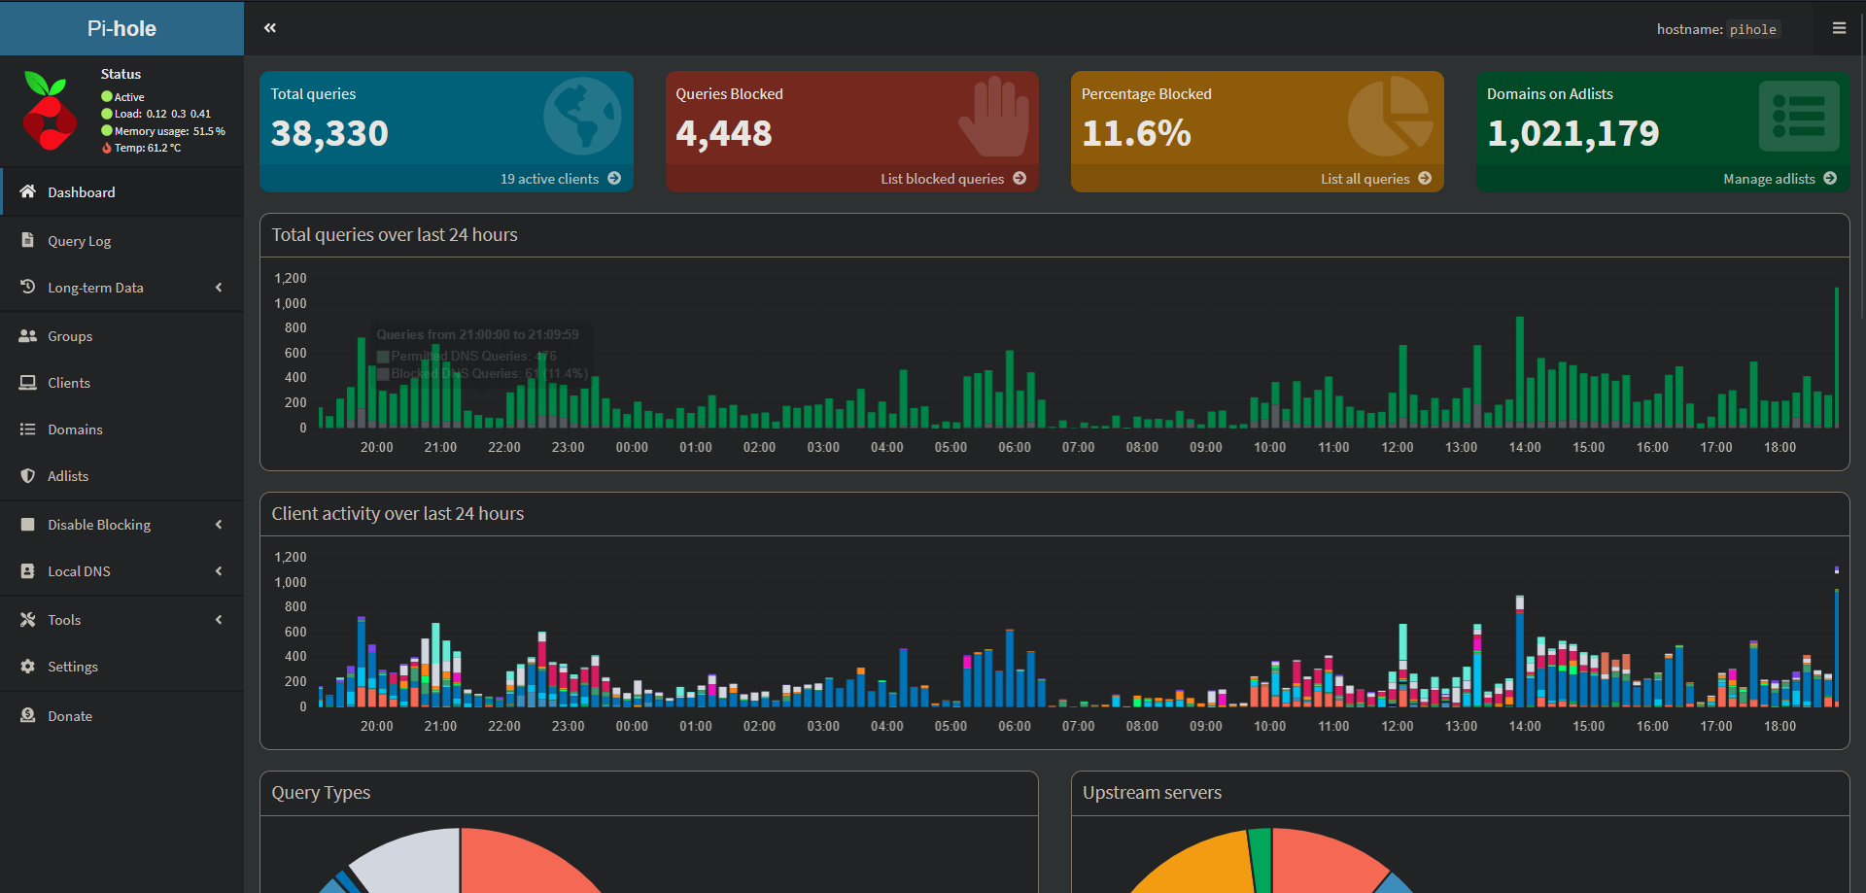This screenshot has height=893, width=1866.
Task: Click the arrow beside Manage adlists
Action: coord(1830,178)
